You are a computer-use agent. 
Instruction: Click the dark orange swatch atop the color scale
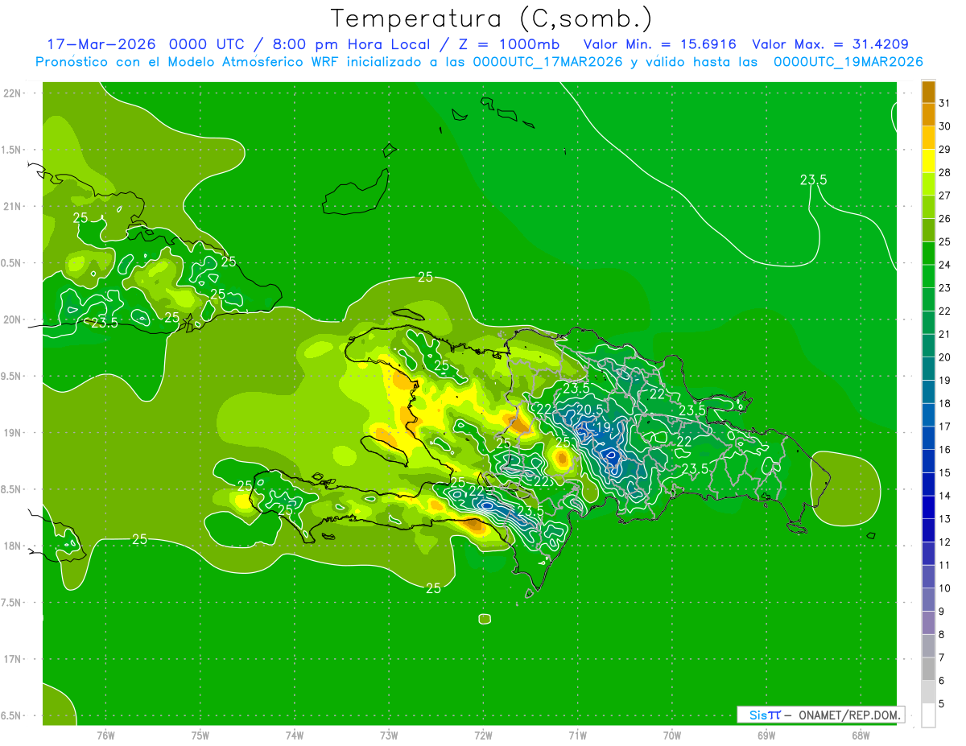click(928, 92)
